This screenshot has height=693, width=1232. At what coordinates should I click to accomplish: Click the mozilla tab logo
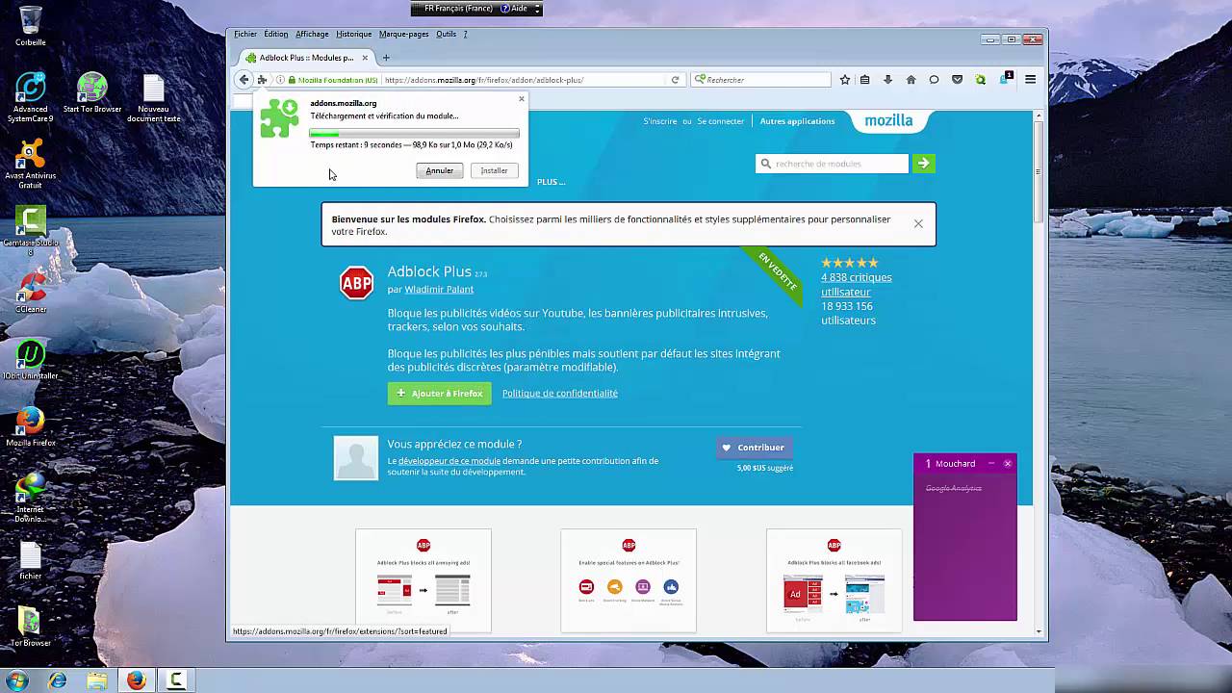888,120
